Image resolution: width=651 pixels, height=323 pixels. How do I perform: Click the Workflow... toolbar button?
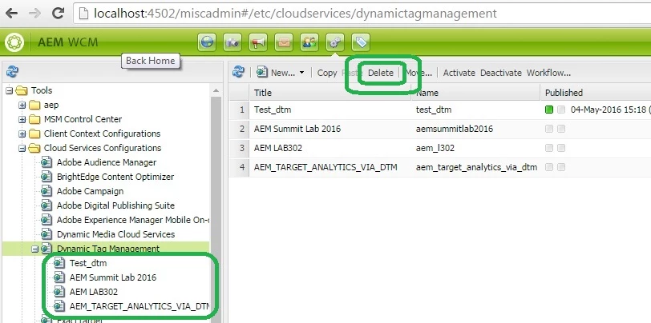[548, 73]
